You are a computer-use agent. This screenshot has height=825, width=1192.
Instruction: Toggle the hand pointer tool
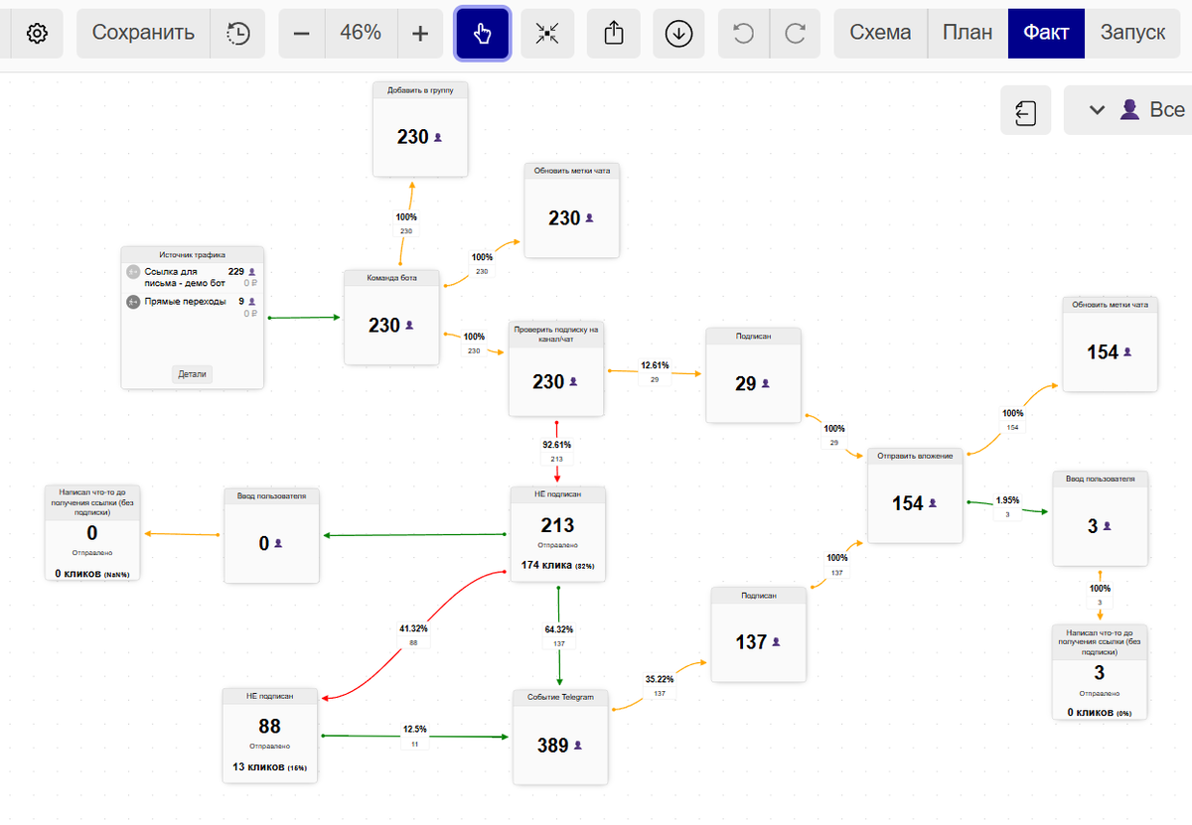coord(483,33)
